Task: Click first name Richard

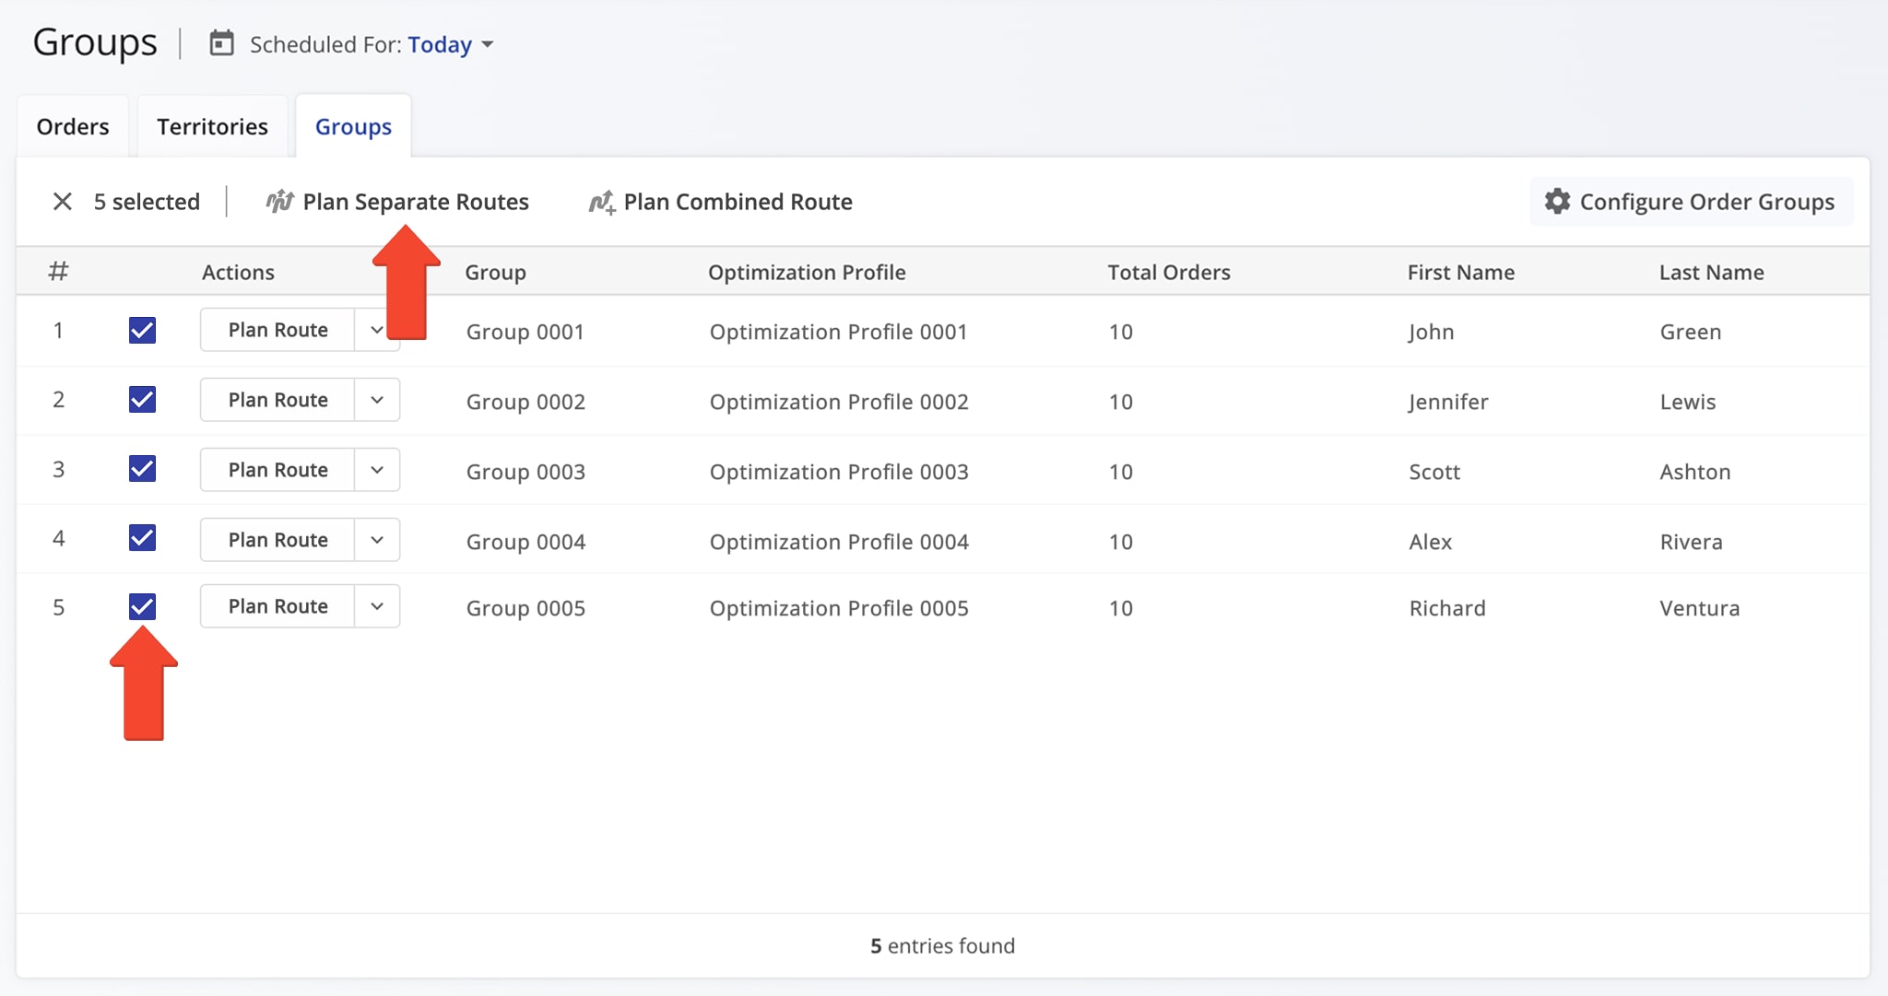Action: coord(1447,608)
